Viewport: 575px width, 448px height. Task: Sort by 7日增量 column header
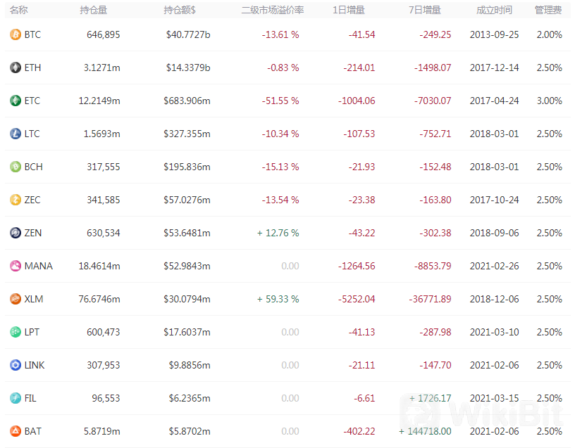[425, 11]
